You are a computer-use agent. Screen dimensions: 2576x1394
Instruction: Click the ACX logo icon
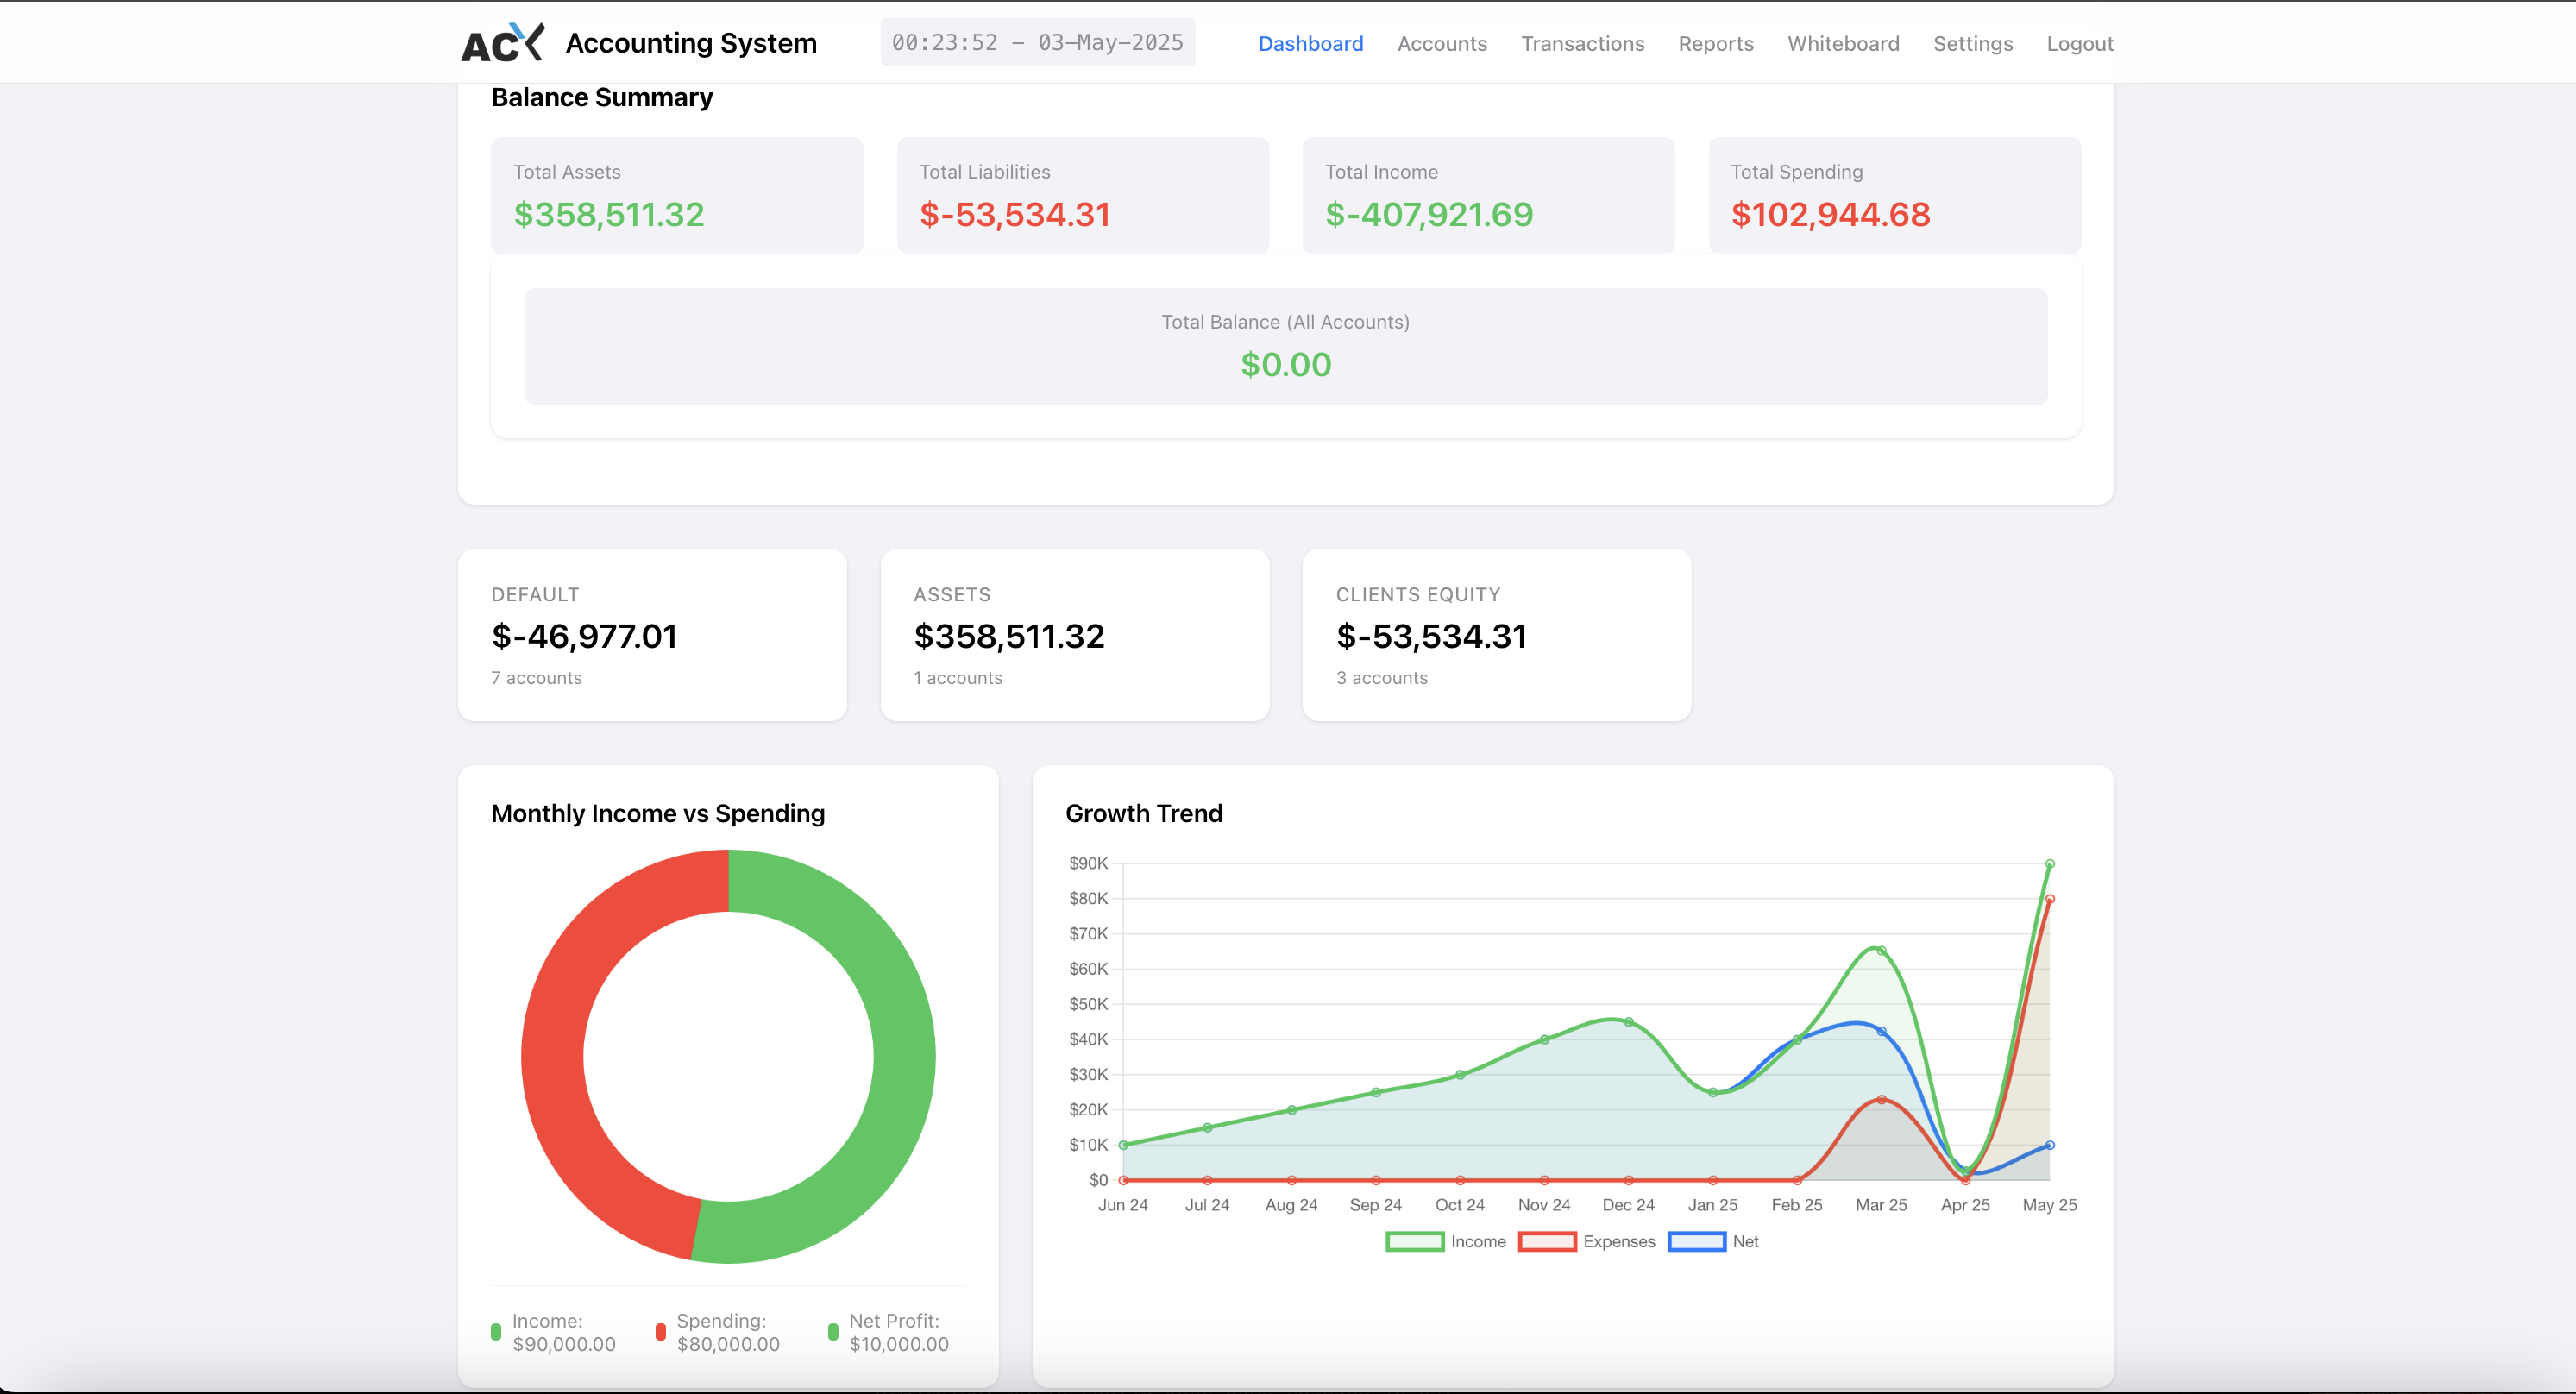(x=503, y=42)
